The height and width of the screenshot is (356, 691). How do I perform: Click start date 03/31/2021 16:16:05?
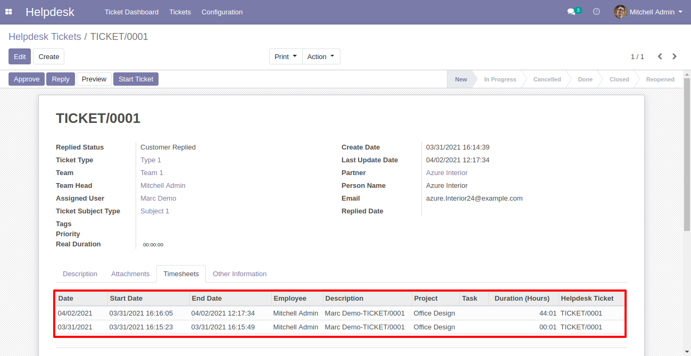coord(141,313)
